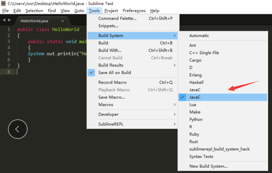Click the Sublime Text app icon in title bar
Viewport: 272px width, 173px height.
(3, 3)
